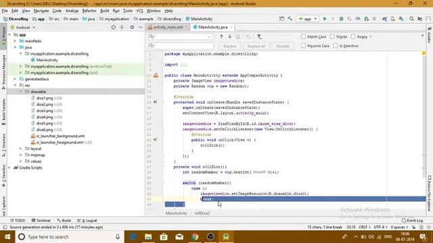Image resolution: width=433 pixels, height=243 pixels.
Task: Collapse the drawable folder
Action: point(21,92)
